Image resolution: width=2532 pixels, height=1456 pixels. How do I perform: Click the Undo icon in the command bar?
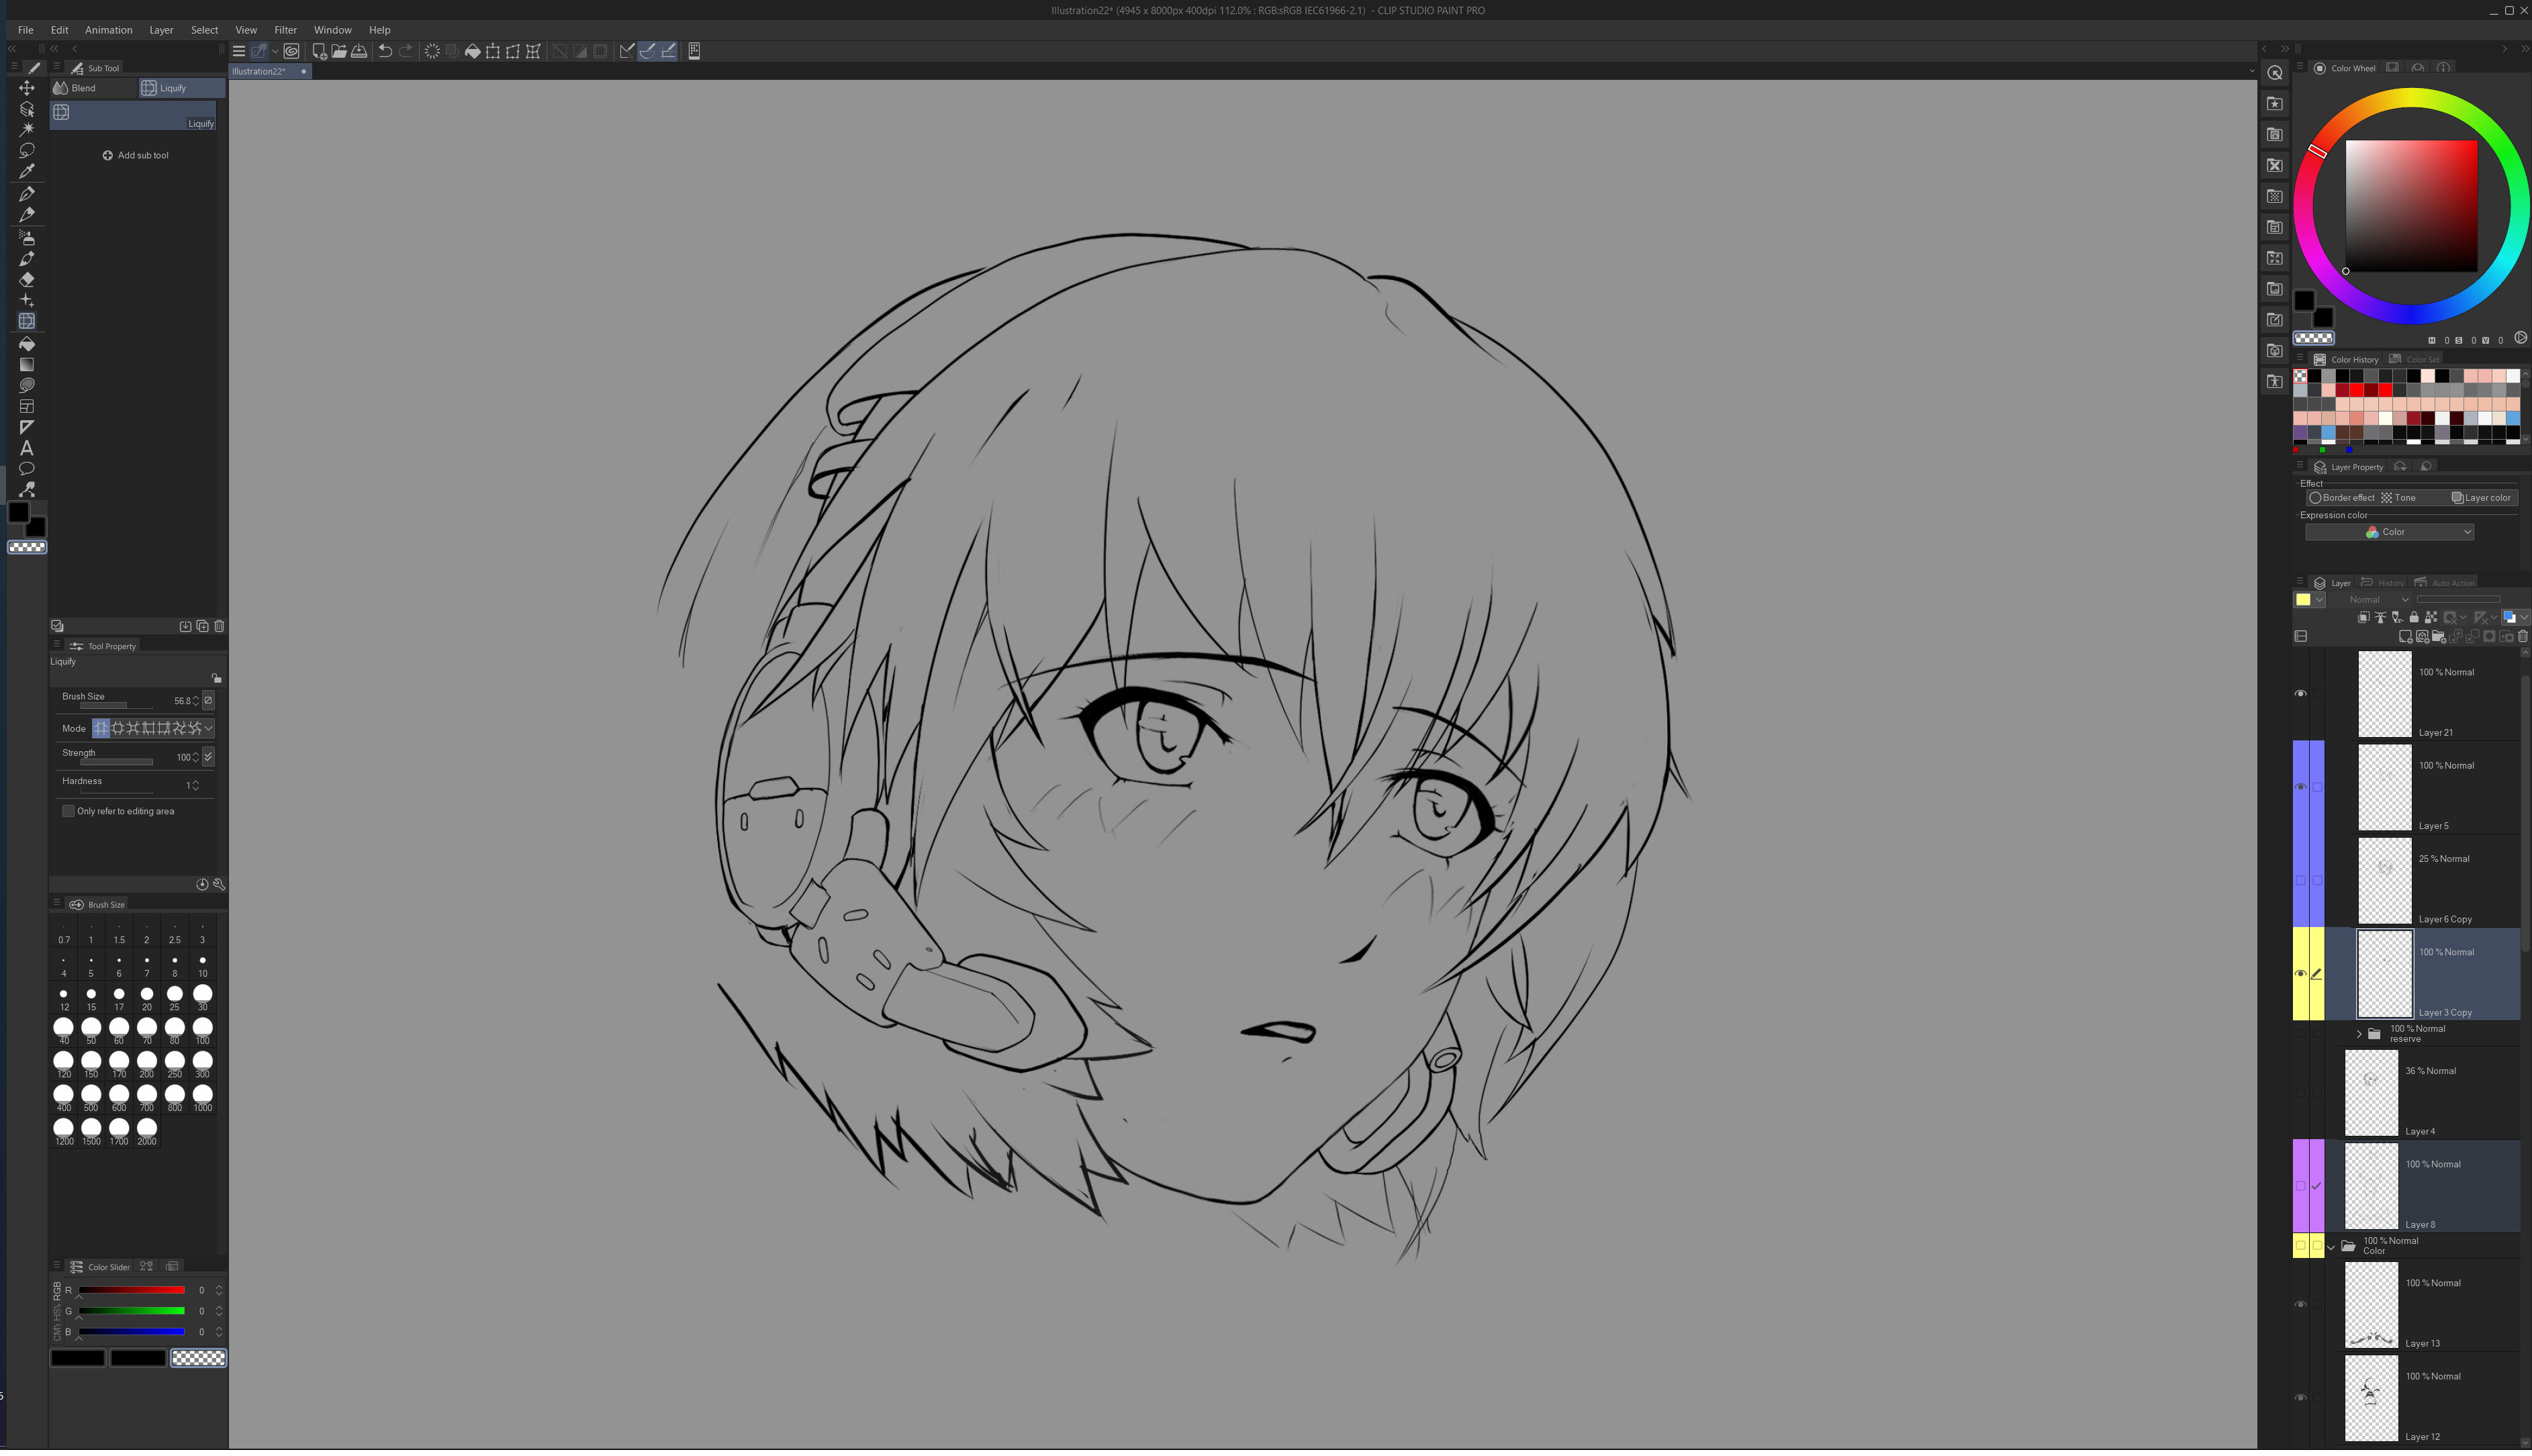385,51
